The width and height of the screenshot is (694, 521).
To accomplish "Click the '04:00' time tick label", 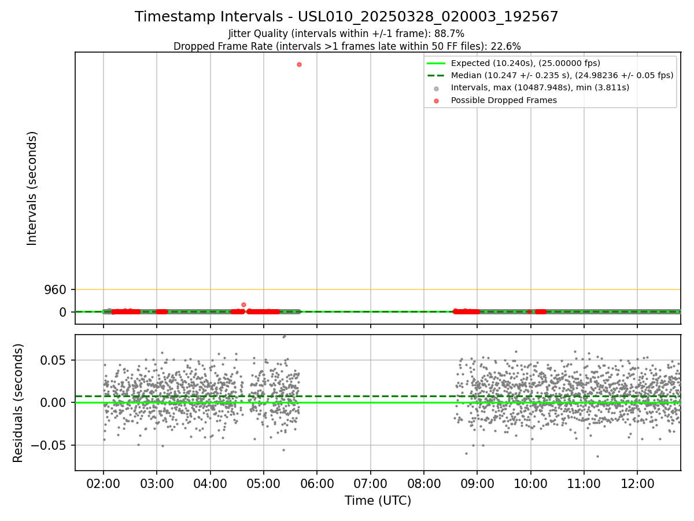I will tap(211, 483).
